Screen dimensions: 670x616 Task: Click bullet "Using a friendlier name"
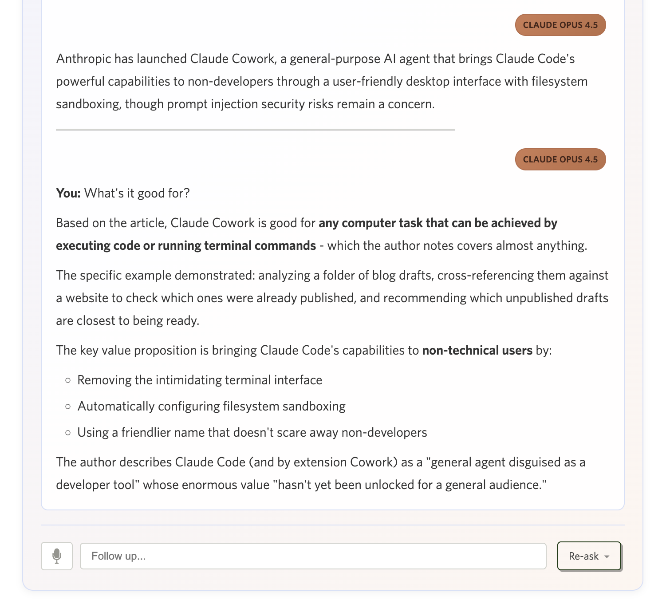[252, 432]
